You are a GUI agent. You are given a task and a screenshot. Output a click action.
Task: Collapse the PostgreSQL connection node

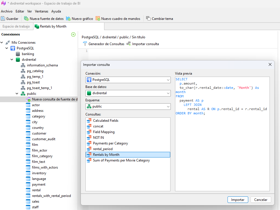[x=7, y=48]
